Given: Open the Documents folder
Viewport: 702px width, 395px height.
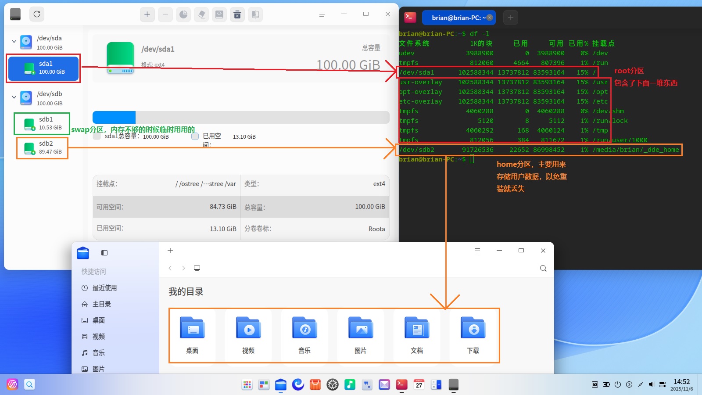Looking at the screenshot, I should (x=417, y=335).
